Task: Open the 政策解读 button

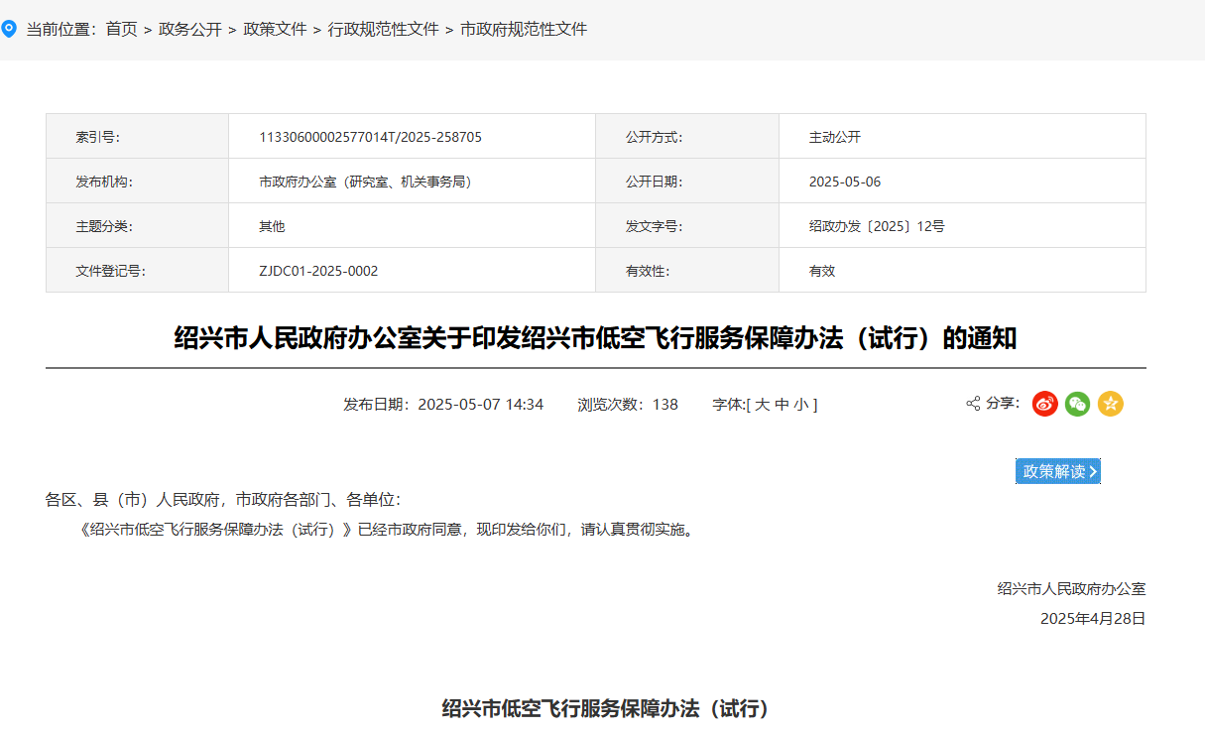Action: pyautogui.click(x=1058, y=471)
